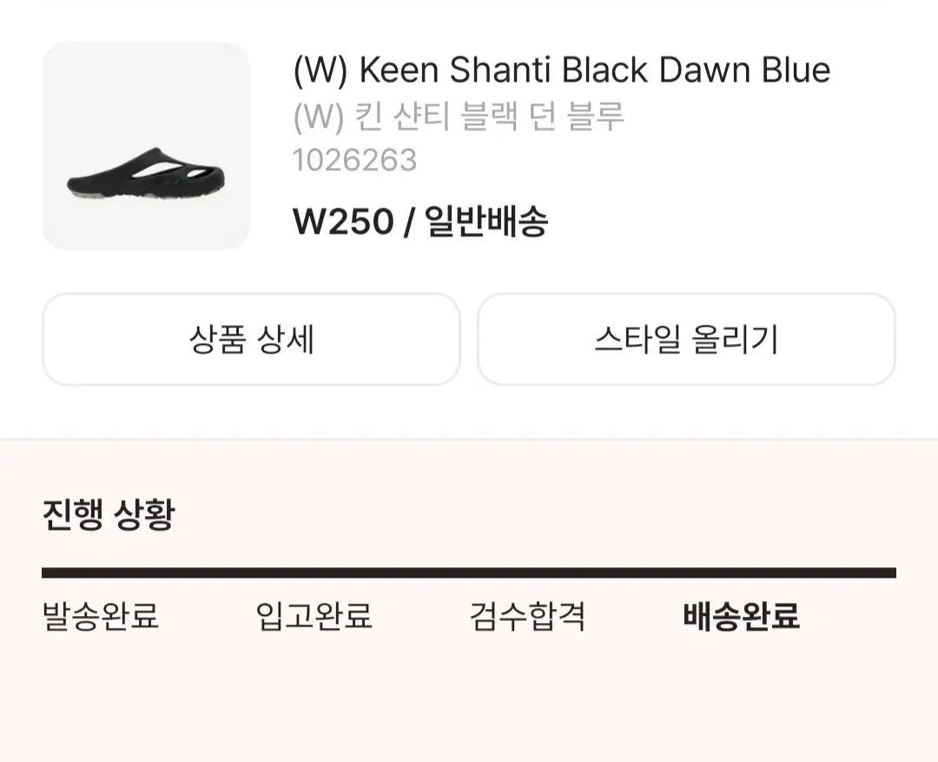
Task: Click the progress bar above 검수합격
Action: (527, 573)
